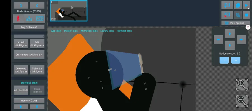Open the Animation Tools tab

pyautogui.click(x=89, y=31)
